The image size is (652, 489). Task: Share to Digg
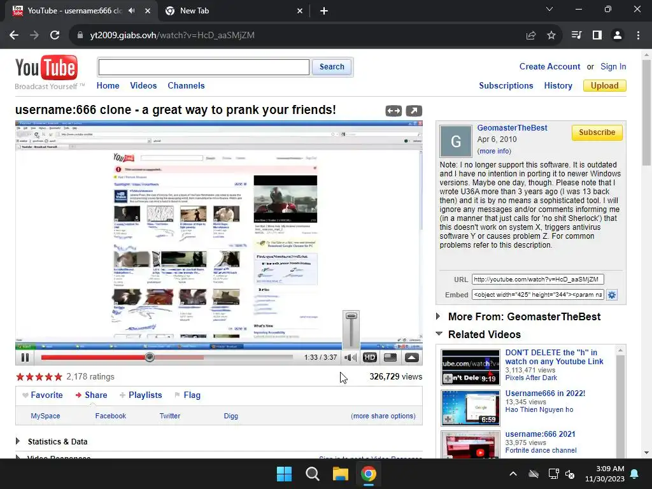230,416
